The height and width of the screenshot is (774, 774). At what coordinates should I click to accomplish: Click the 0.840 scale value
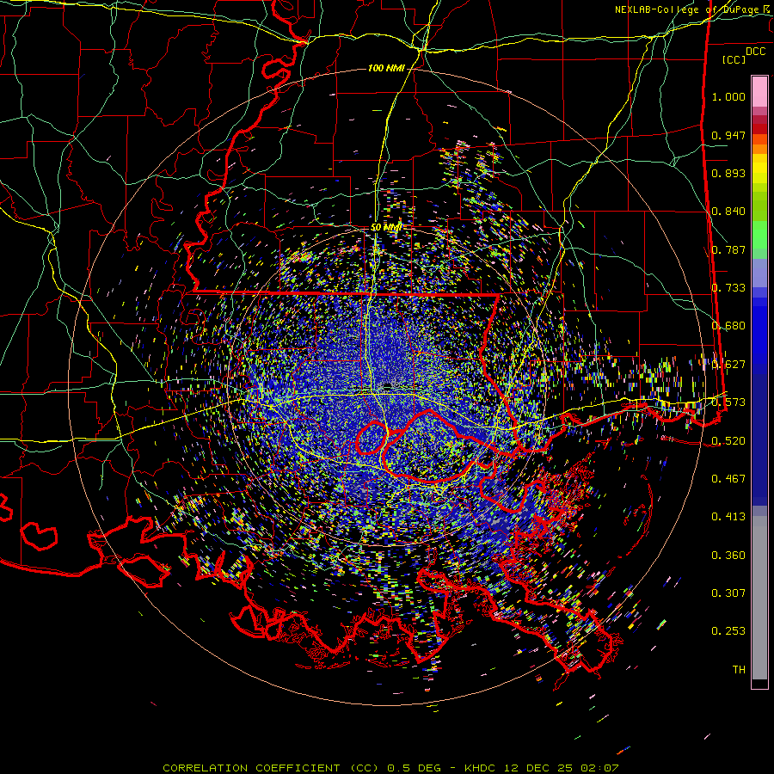point(728,212)
